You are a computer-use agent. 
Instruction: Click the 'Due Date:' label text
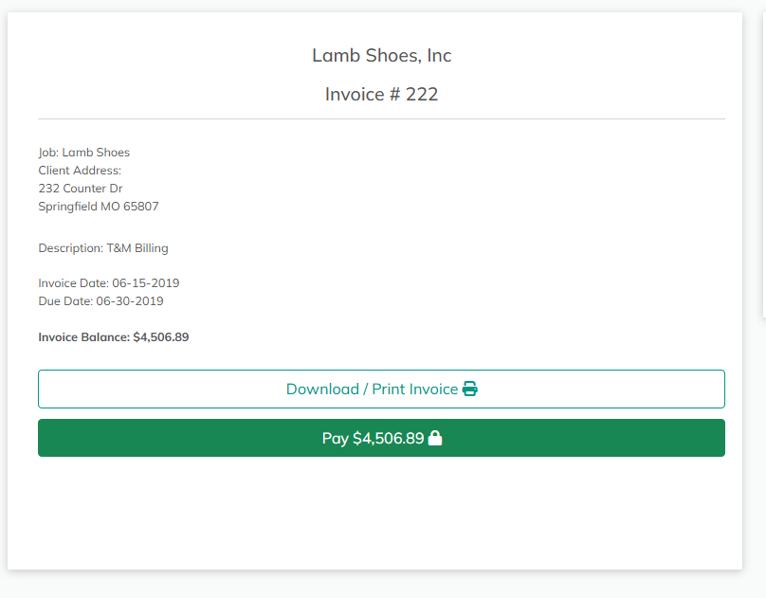65,301
